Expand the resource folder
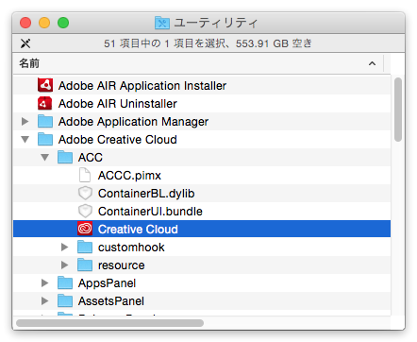417x342 pixels. (65, 265)
